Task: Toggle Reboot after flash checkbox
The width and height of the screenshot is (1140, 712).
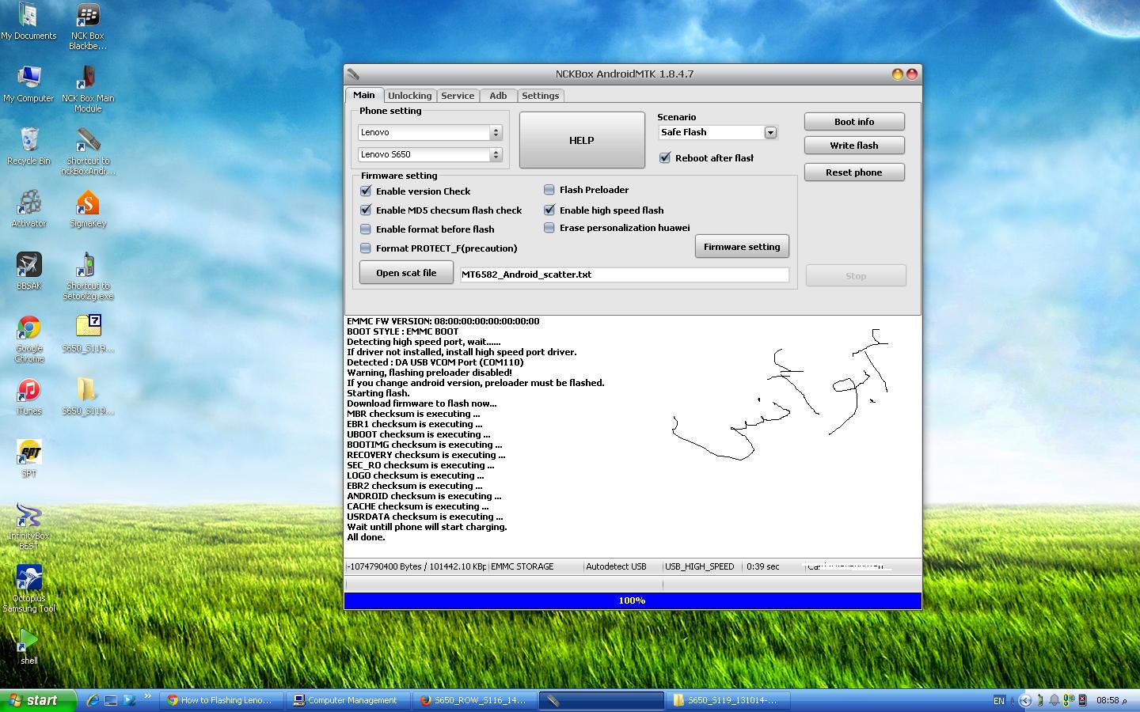Action: click(x=665, y=157)
